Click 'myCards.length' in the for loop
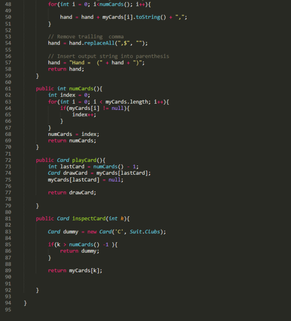Viewport: 291px width, 321px height. pos(127,102)
